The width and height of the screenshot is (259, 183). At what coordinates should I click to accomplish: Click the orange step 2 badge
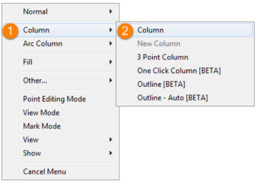(125, 31)
